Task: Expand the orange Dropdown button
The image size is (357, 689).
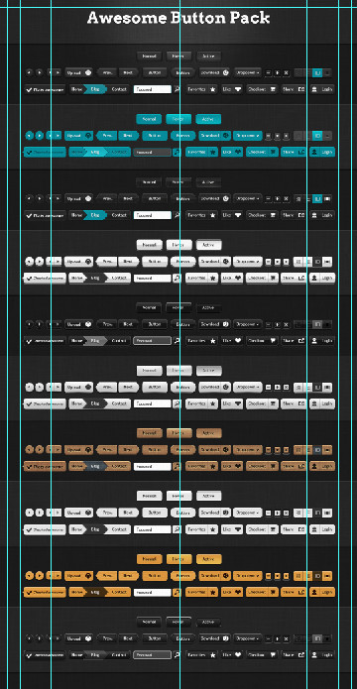Action: click(x=248, y=576)
